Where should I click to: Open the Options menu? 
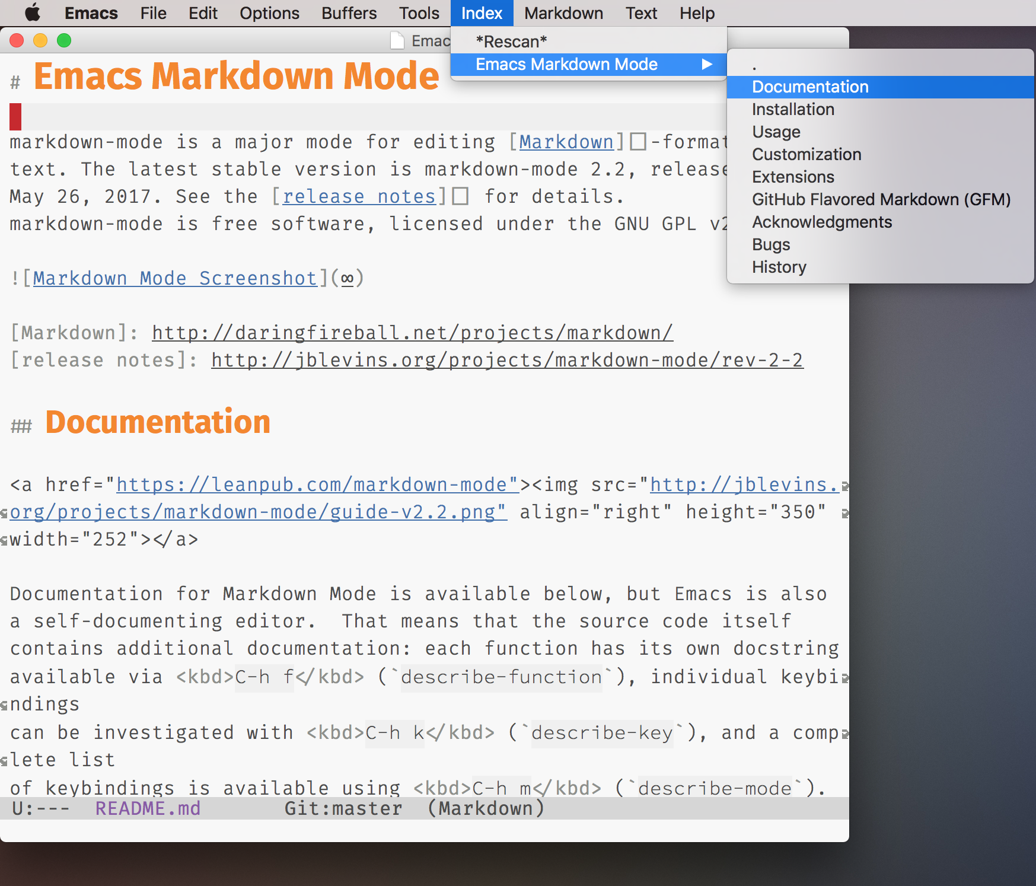(x=269, y=12)
